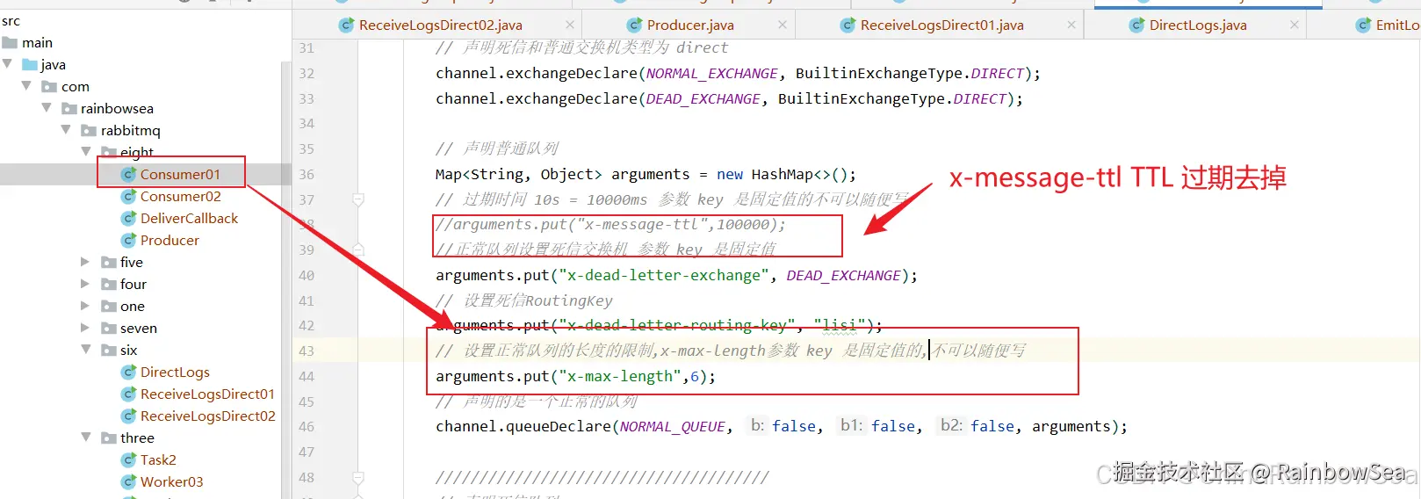
Task: Collapse the rainbowsea package
Action: pyautogui.click(x=47, y=108)
